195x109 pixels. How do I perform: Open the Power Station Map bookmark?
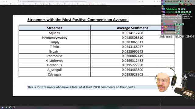[16, 4]
